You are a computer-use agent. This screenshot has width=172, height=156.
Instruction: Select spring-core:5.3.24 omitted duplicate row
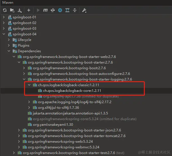(86, 119)
